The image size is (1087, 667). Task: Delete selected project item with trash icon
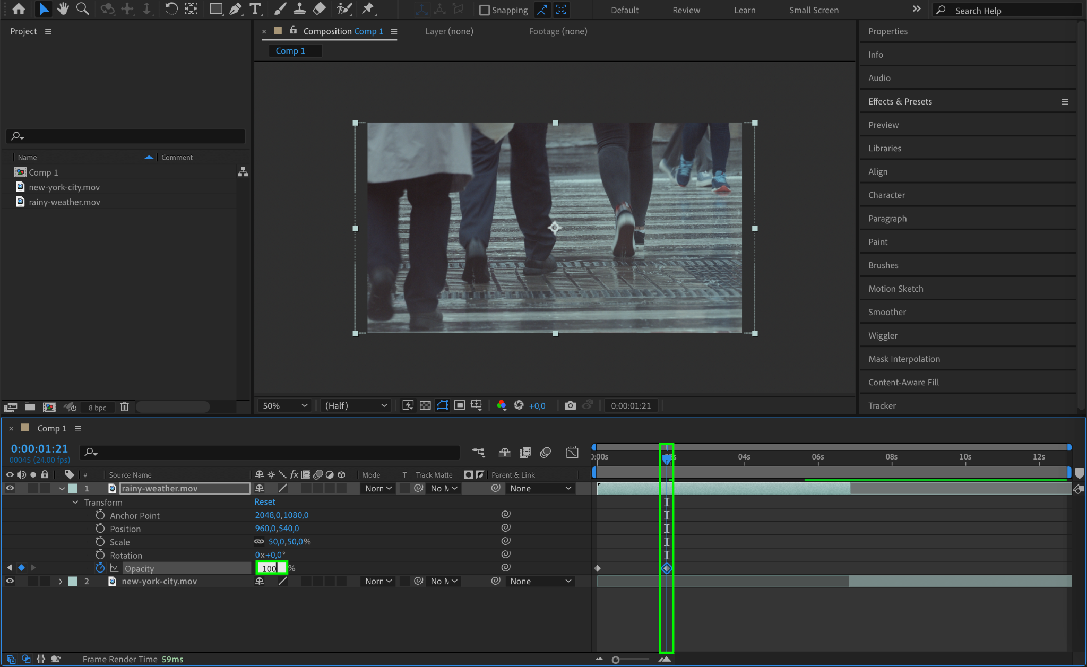point(124,407)
